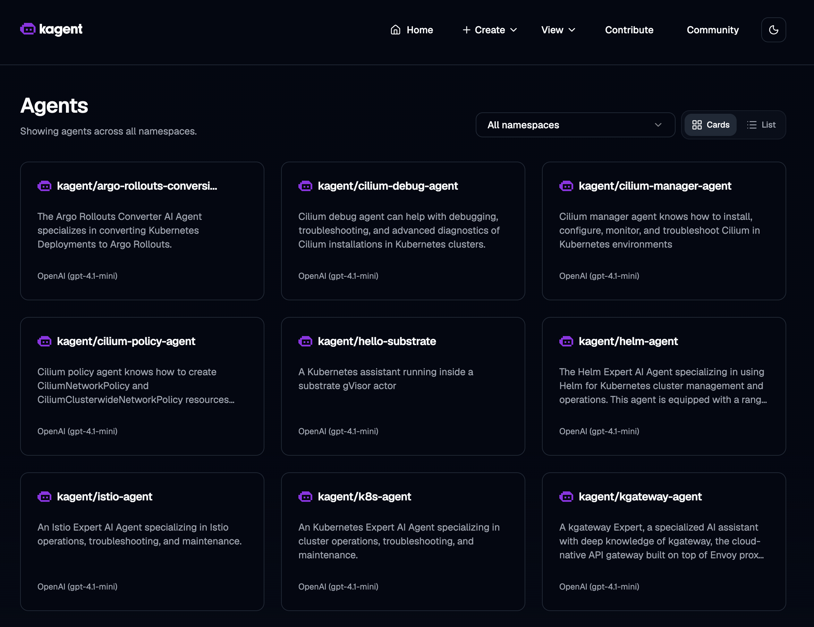Image resolution: width=814 pixels, height=627 pixels.
Task: Click the model label on cilium-policy-agent card
Action: pos(77,431)
